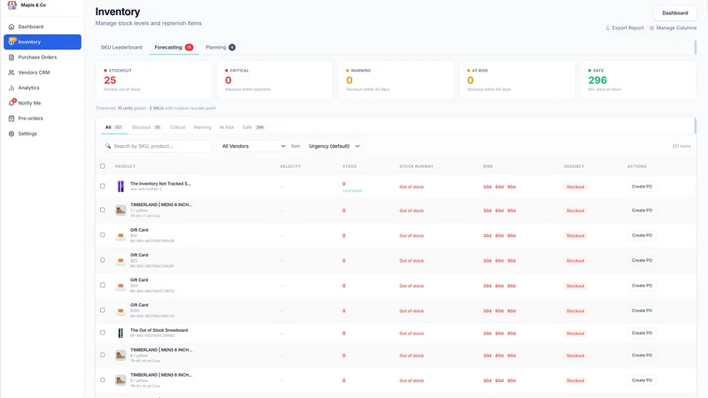The image size is (708, 398).
Task: Switch to the Forecasting tab
Action: 173,48
